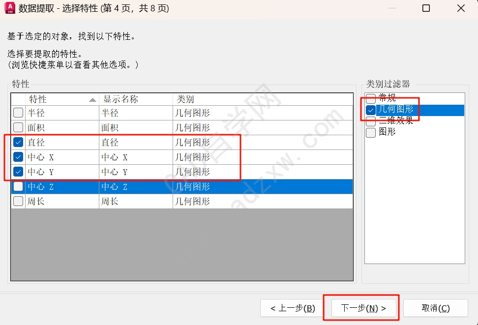The image size is (478, 325).
Task: Check the 半径 property checkbox
Action: click(18, 113)
